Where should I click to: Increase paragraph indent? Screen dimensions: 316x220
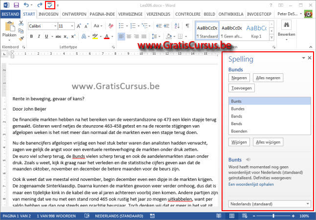166,26
